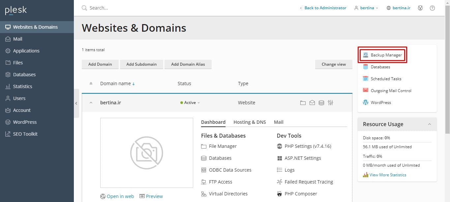
Task: Open Account in the sidebar
Action: [x=37, y=110]
